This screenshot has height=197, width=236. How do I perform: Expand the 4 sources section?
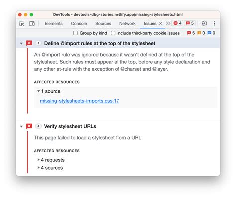click(38, 168)
